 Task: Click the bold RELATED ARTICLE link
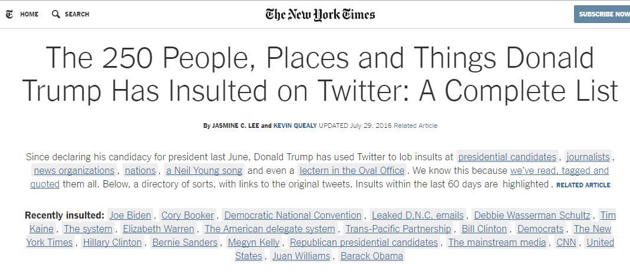coord(583,185)
